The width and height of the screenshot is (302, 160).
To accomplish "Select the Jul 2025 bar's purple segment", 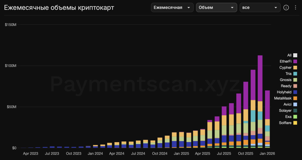I will 224,111.
